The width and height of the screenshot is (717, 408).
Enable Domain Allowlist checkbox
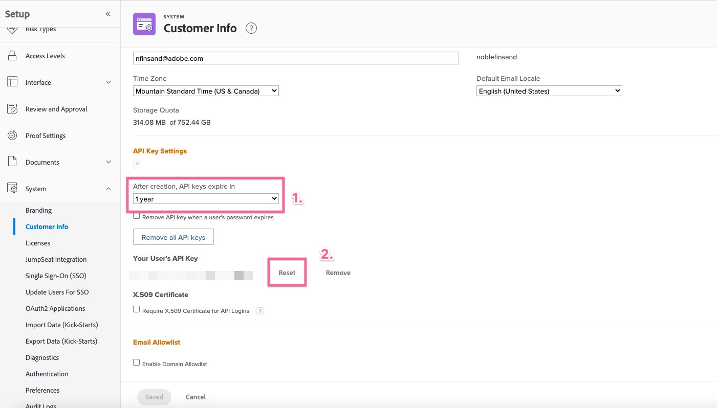[x=137, y=362]
